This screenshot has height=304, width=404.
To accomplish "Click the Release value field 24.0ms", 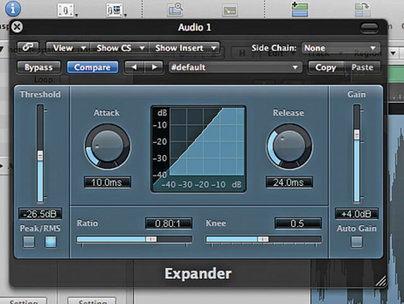I will click(289, 182).
